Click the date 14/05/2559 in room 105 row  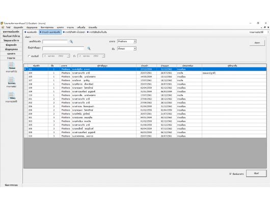[146, 76]
